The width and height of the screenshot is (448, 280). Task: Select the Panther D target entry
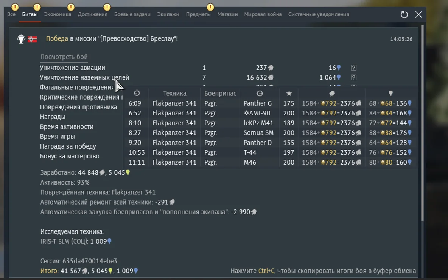257,142
